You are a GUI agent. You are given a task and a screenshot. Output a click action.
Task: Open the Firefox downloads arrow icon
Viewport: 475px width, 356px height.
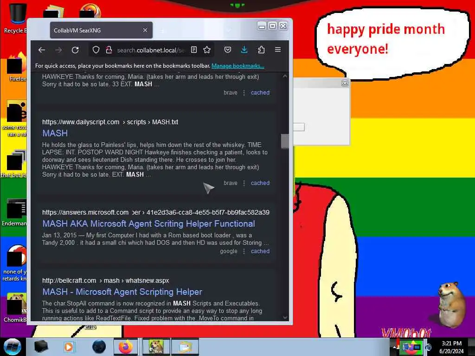244,50
